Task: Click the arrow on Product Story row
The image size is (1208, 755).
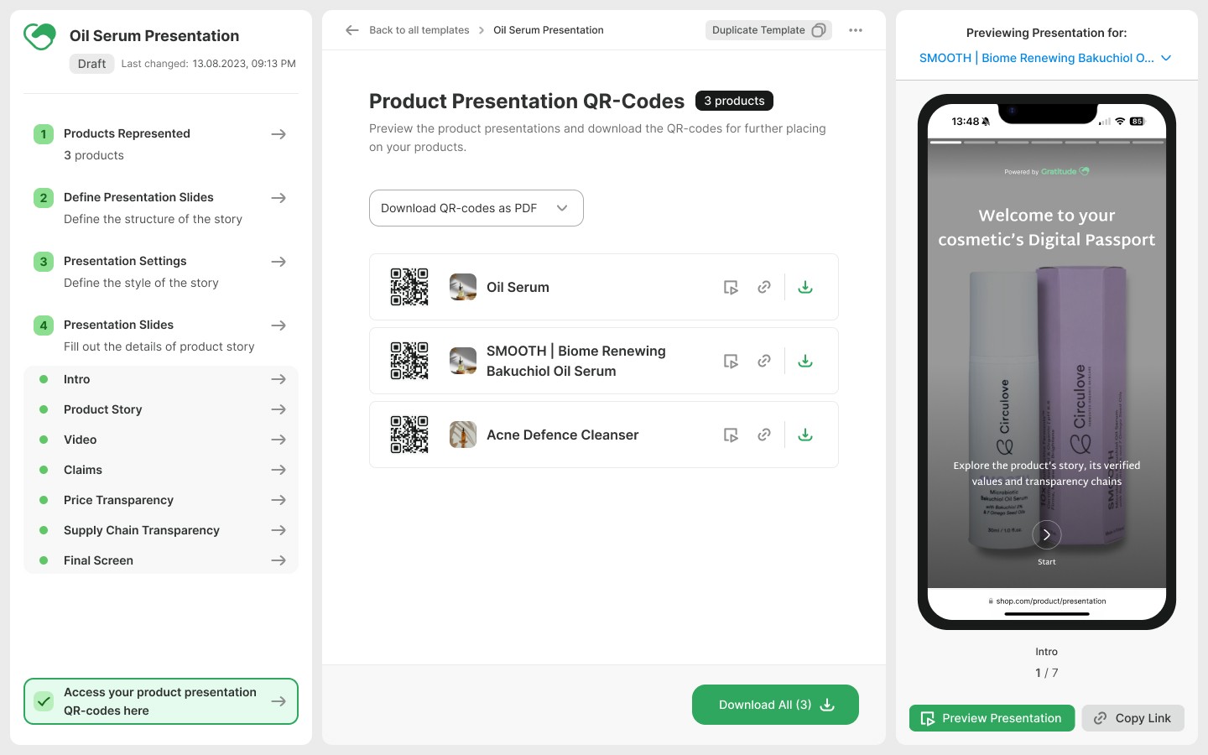Action: coord(279,409)
